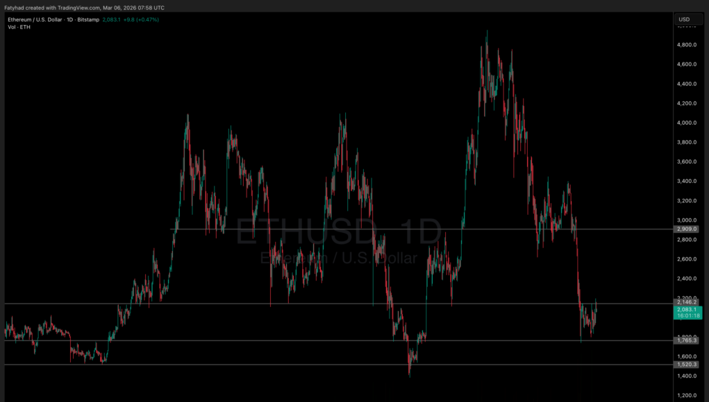Click the 4,800.0 price axis tick
The width and height of the screenshot is (709, 402).
[x=686, y=45]
